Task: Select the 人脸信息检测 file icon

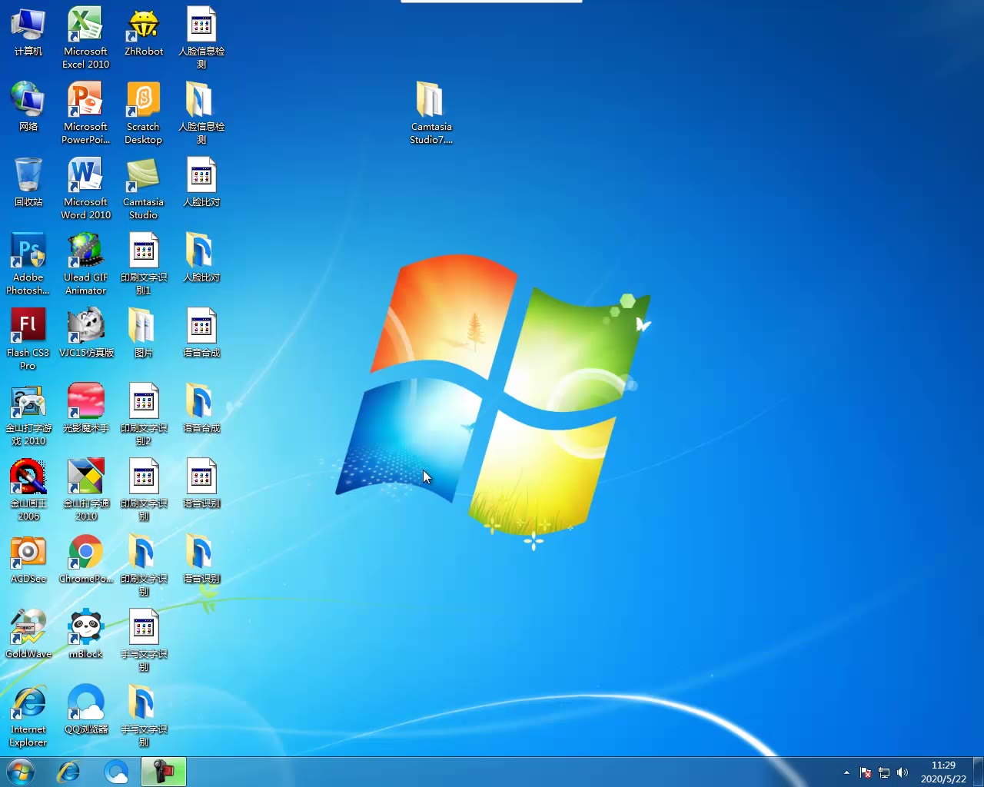Action: 201,38
